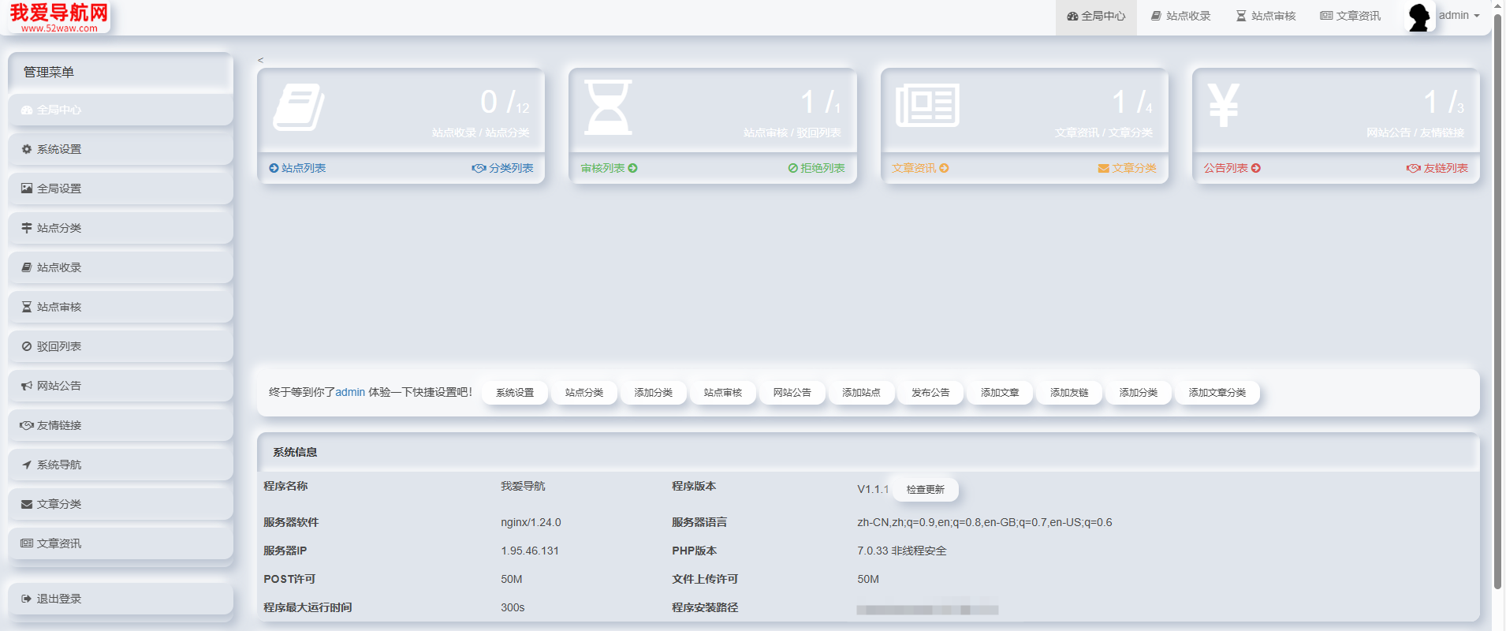
Task: Click the hourglass icon in site review card
Action: pyautogui.click(x=608, y=107)
